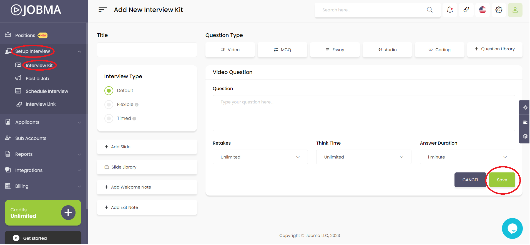Image resolution: width=530 pixels, height=245 pixels.
Task: Click the Sub Accounts person icon
Action: pyautogui.click(x=8, y=138)
